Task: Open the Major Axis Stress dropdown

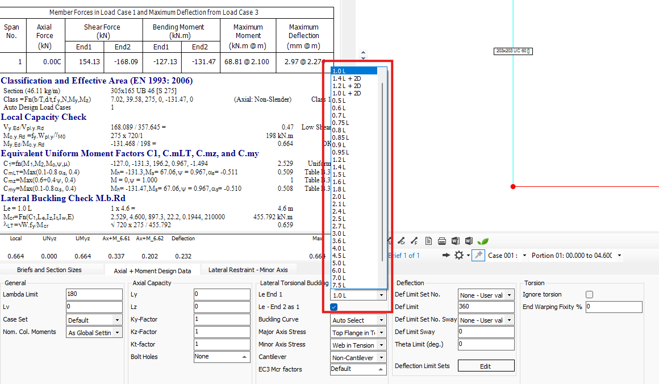Action: tap(358, 333)
